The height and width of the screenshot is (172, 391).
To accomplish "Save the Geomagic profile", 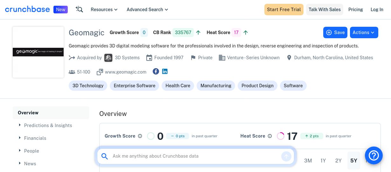I will [x=335, y=32].
